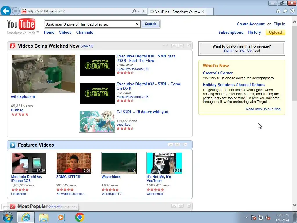Click the Waveriders video thumbnail
The width and height of the screenshot is (297, 223).
119,163
